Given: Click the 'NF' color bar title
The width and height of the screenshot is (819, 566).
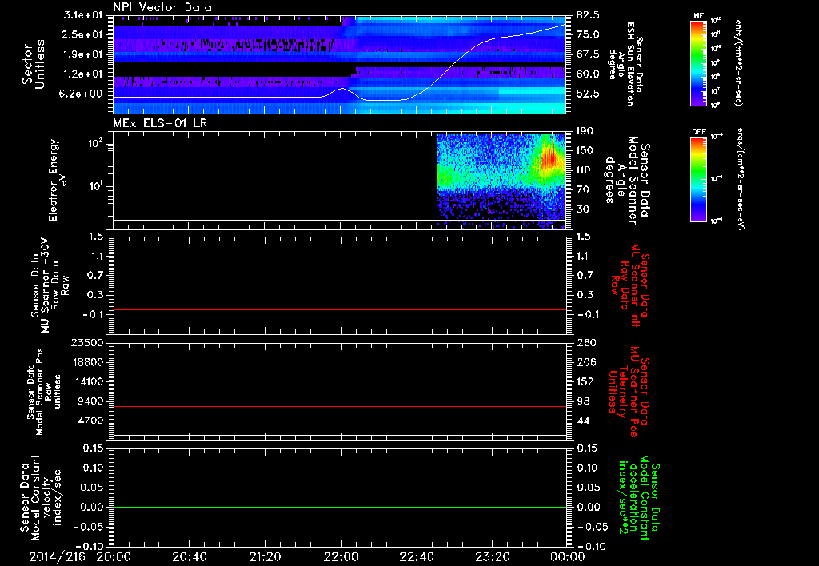Looking at the screenshot, I should point(698,16).
